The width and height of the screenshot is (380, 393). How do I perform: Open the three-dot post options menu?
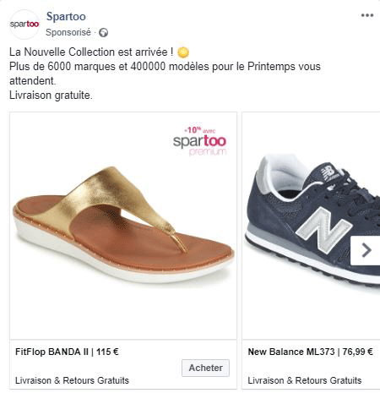(x=367, y=15)
